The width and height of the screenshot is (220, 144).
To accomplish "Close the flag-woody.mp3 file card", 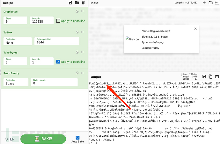I will (195, 28).
